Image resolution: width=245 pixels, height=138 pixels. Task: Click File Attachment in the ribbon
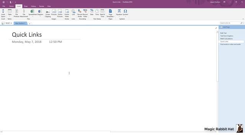pos(24,13)
